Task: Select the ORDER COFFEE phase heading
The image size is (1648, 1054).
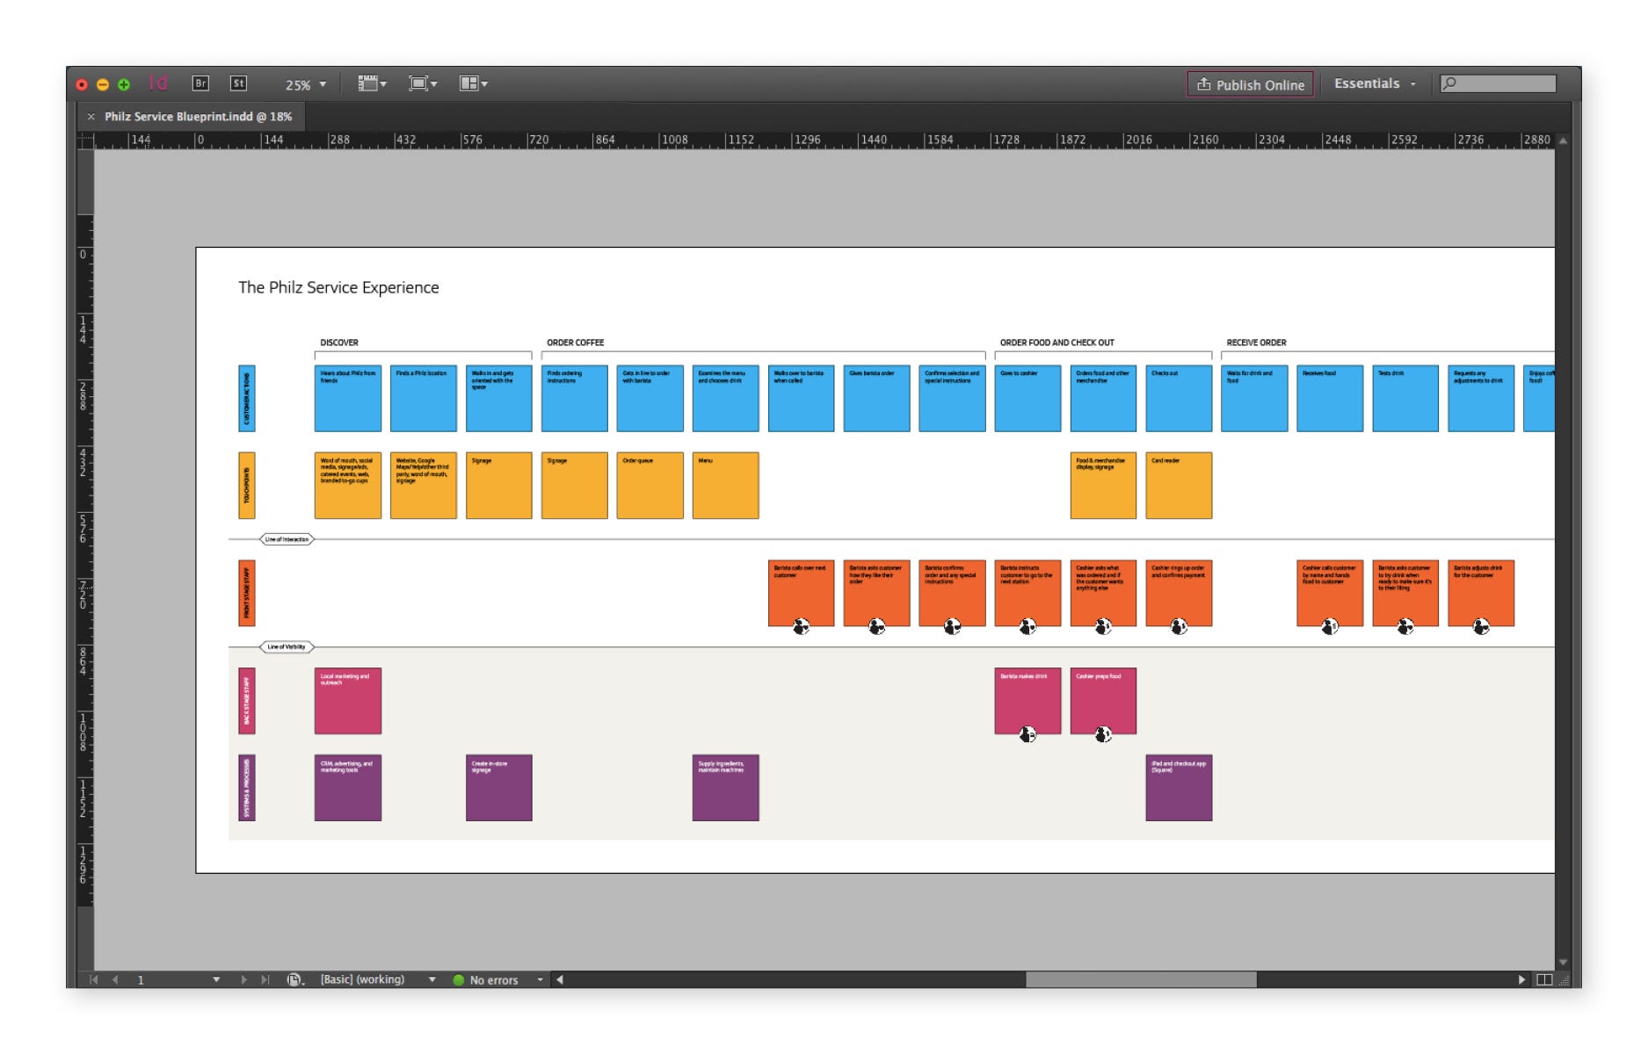Action: [x=575, y=343]
